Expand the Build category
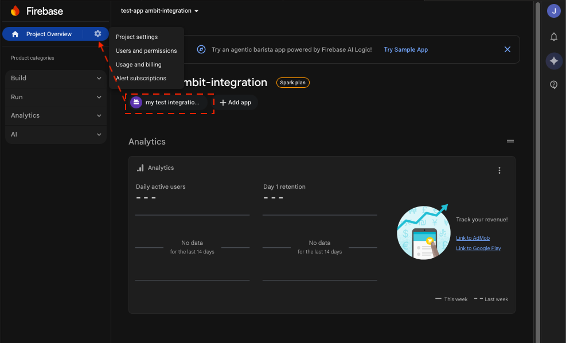 point(55,78)
